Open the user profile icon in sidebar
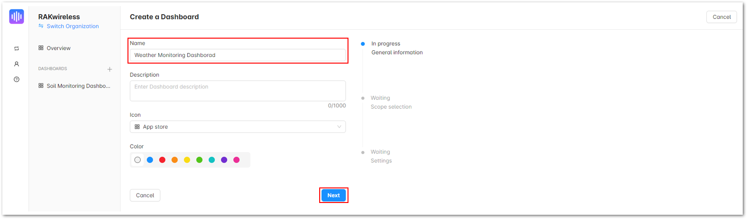 17,64
